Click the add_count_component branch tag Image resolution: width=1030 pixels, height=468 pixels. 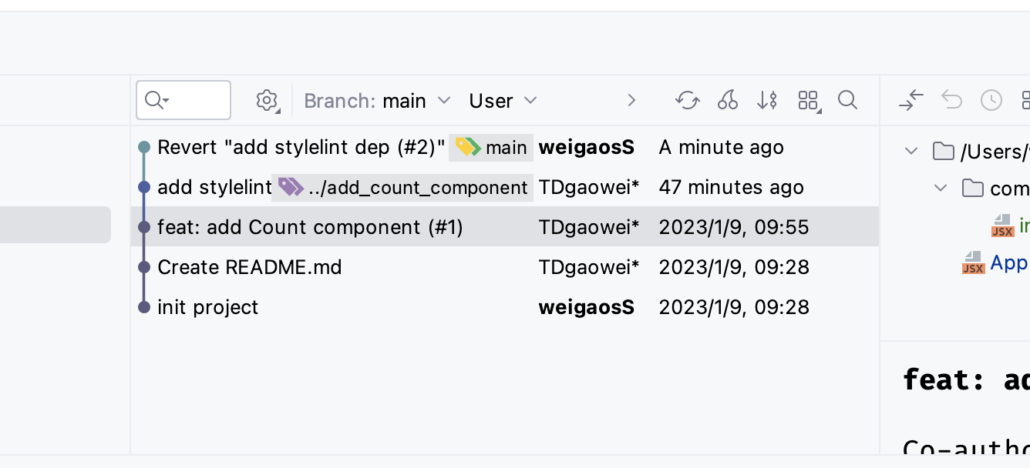402,187
